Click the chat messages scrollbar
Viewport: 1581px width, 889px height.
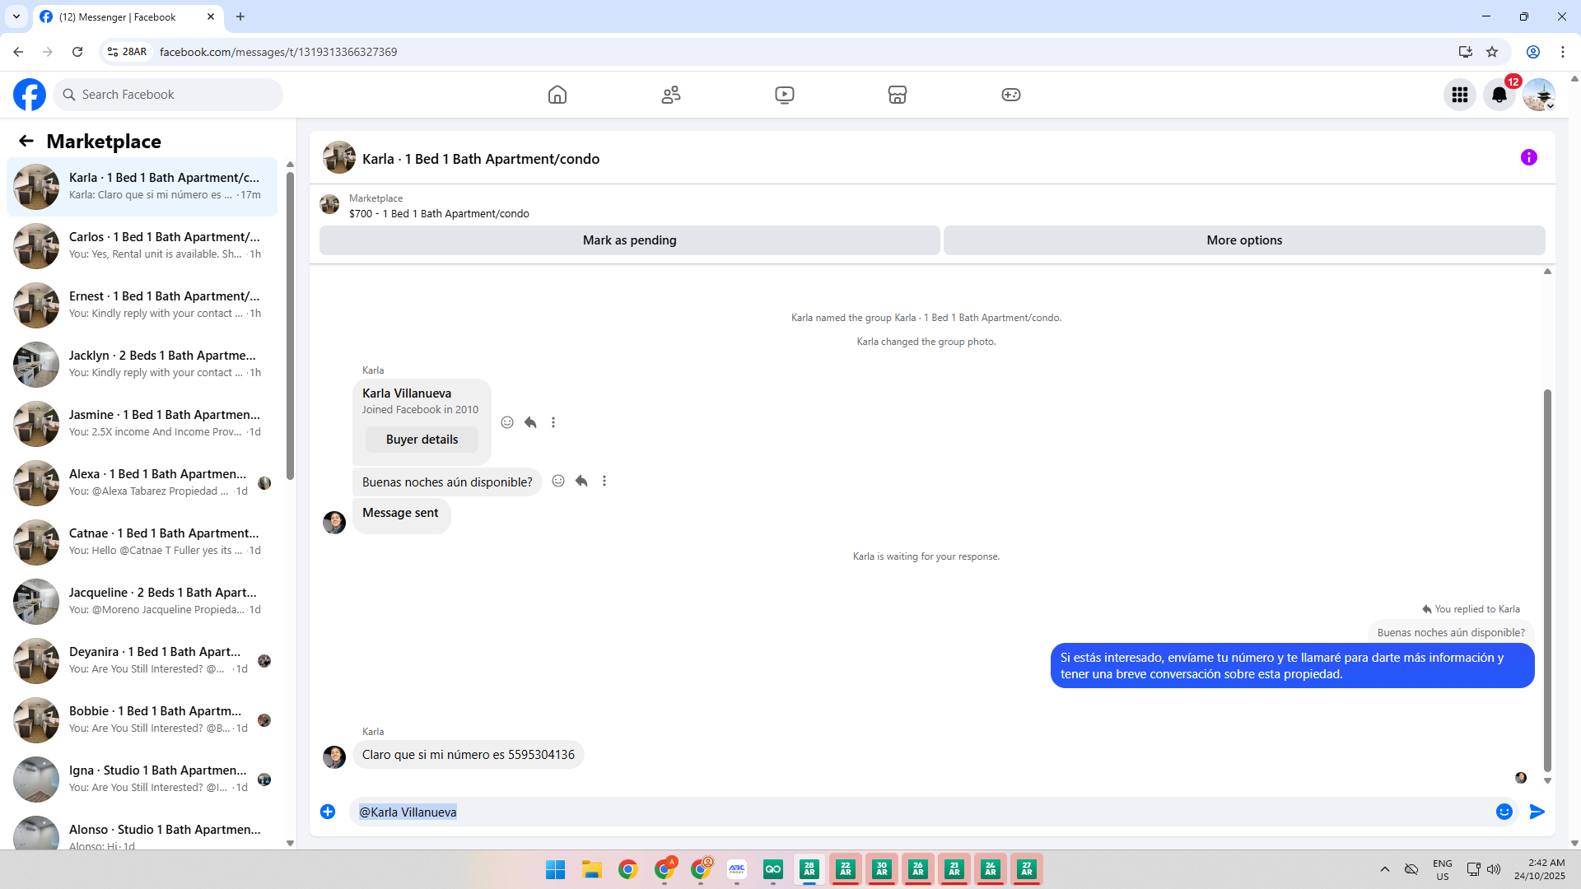point(1547,580)
